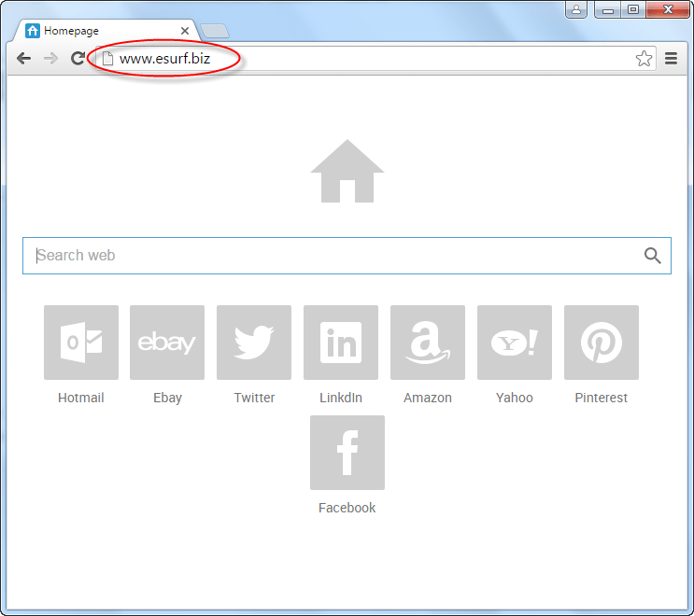694x616 pixels.
Task: Close the browser window
Action: (668, 9)
